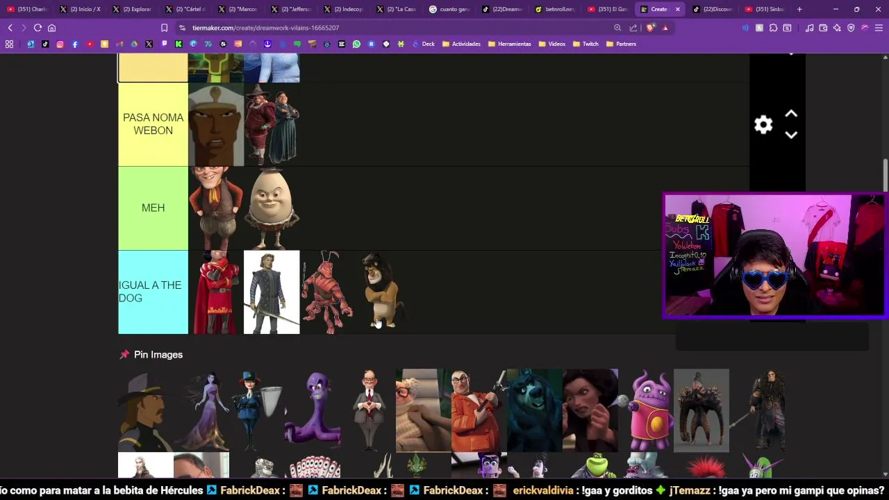Open new browser tab
Viewport: 889px width, 500px height.
coord(799,9)
